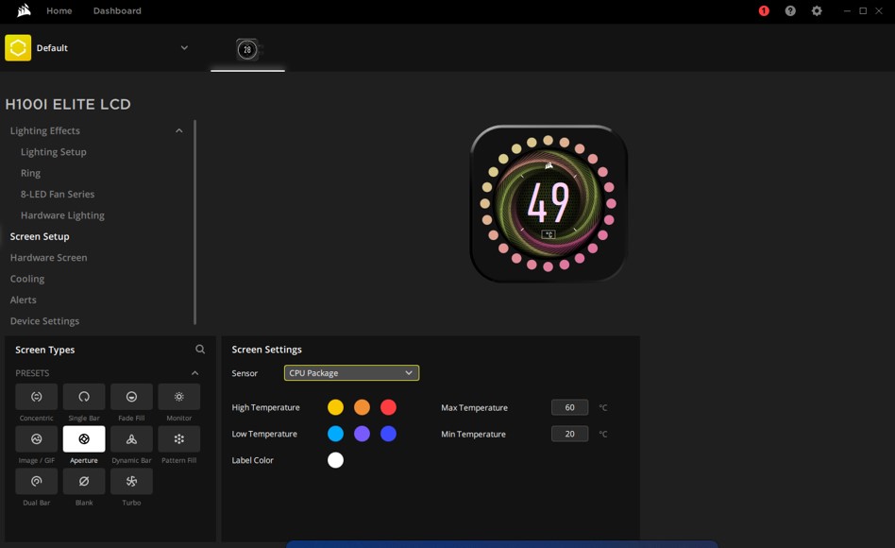The width and height of the screenshot is (895, 548).
Task: Click the Sensor label
Action: [245, 373]
